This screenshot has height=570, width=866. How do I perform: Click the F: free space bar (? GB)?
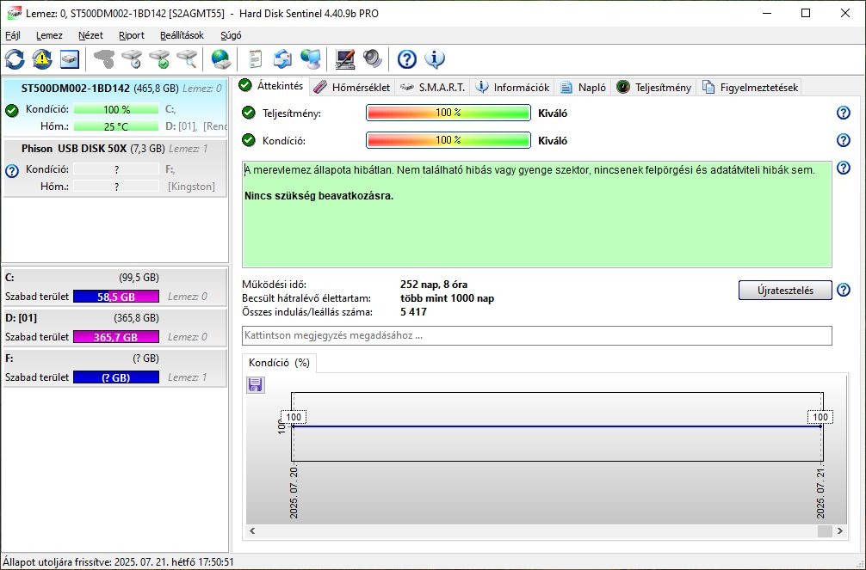click(x=116, y=377)
